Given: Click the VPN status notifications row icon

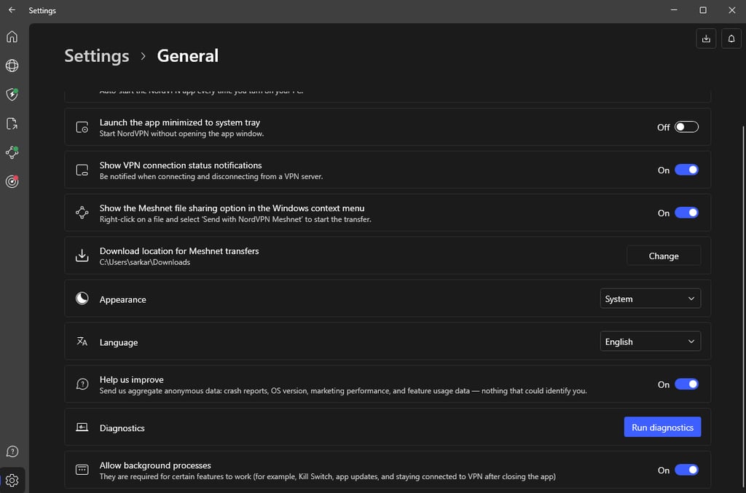Looking at the screenshot, I should tap(82, 170).
